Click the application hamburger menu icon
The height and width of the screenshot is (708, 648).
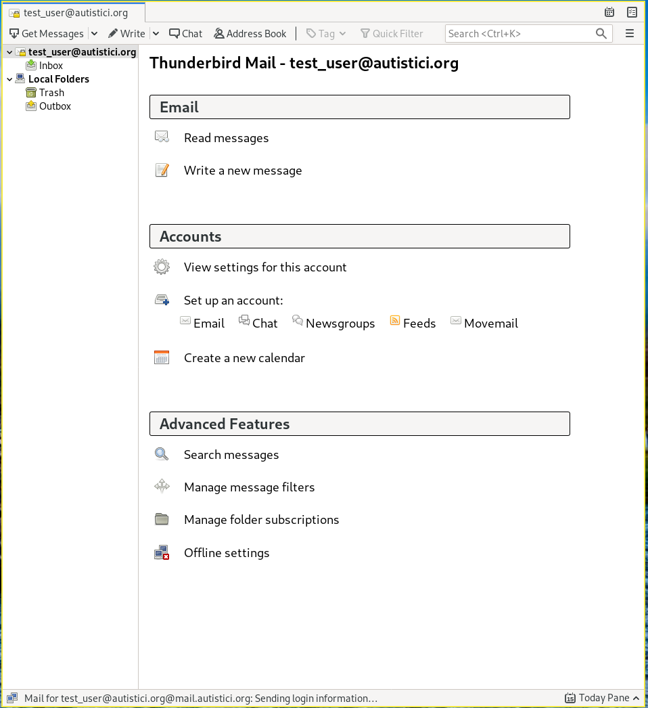point(630,33)
